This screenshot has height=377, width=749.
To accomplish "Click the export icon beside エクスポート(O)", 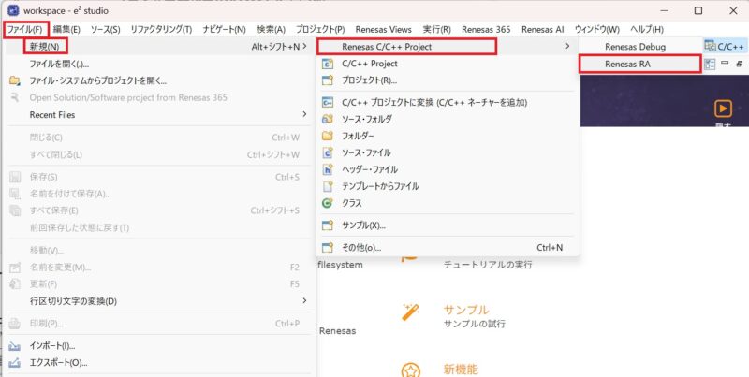I will point(15,362).
